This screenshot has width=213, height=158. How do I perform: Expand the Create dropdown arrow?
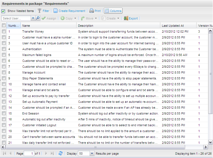pos(118,18)
